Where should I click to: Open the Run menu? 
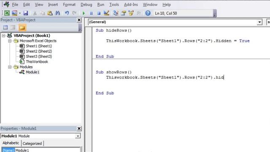(100, 5)
